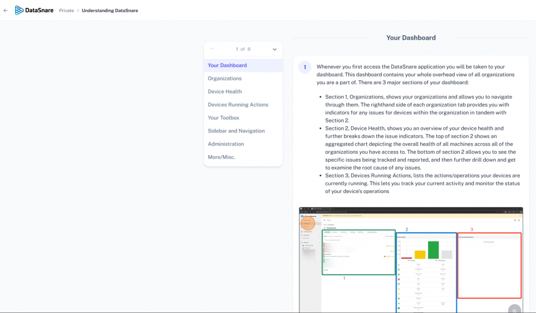The width and height of the screenshot is (536, 313).
Task: Select Understanding DataSnare breadcrumb
Action: pos(110,10)
